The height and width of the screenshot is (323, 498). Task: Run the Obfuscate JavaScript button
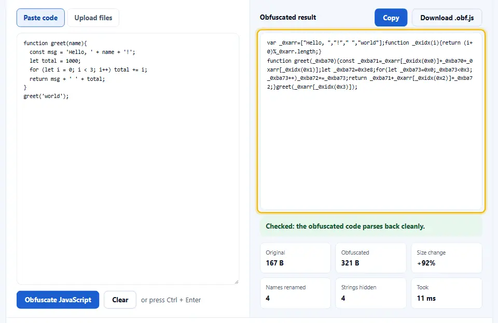tap(58, 300)
